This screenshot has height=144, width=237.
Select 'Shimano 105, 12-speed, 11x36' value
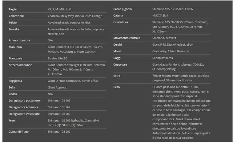[172, 9]
